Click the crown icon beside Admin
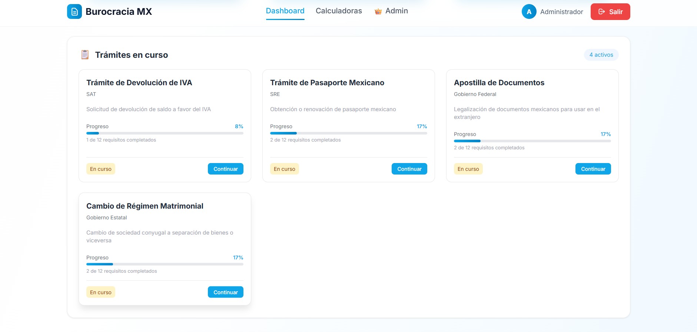The height and width of the screenshot is (332, 697). point(378,11)
